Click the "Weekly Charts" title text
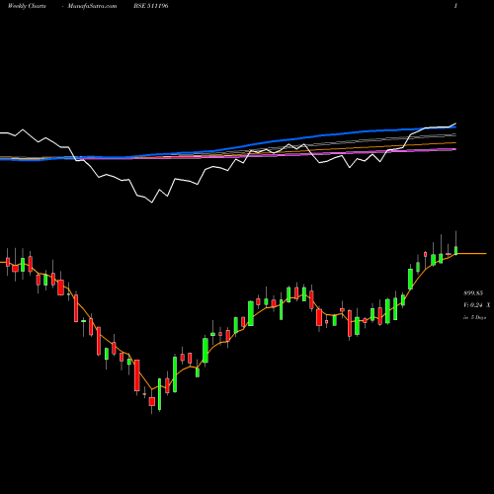The image size is (494, 494). click(x=27, y=6)
